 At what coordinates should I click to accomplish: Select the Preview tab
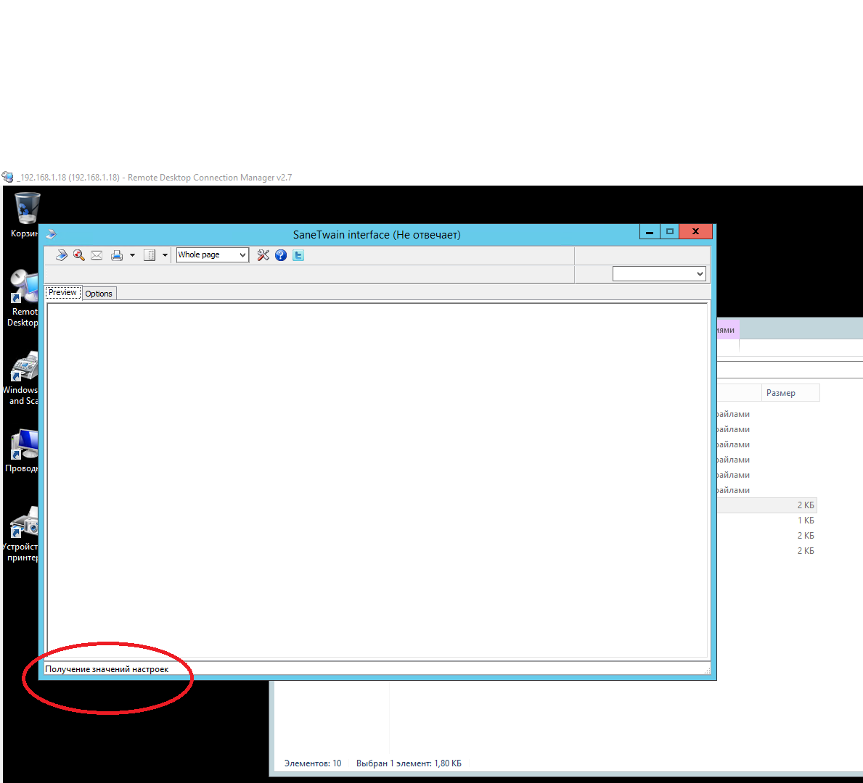pos(62,293)
